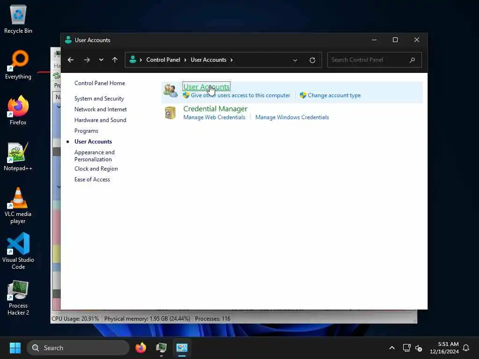Open the Recycle Bin desktop icon
The width and height of the screenshot is (479, 359).
click(18, 19)
